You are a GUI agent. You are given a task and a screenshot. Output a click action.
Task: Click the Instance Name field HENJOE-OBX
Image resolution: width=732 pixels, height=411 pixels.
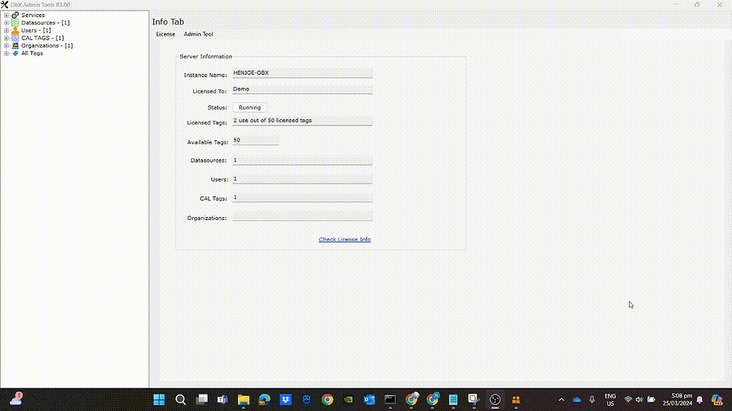[x=303, y=73]
